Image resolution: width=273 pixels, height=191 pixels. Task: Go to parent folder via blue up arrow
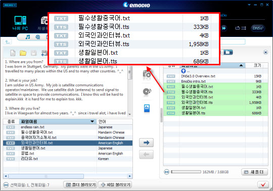point(184,71)
